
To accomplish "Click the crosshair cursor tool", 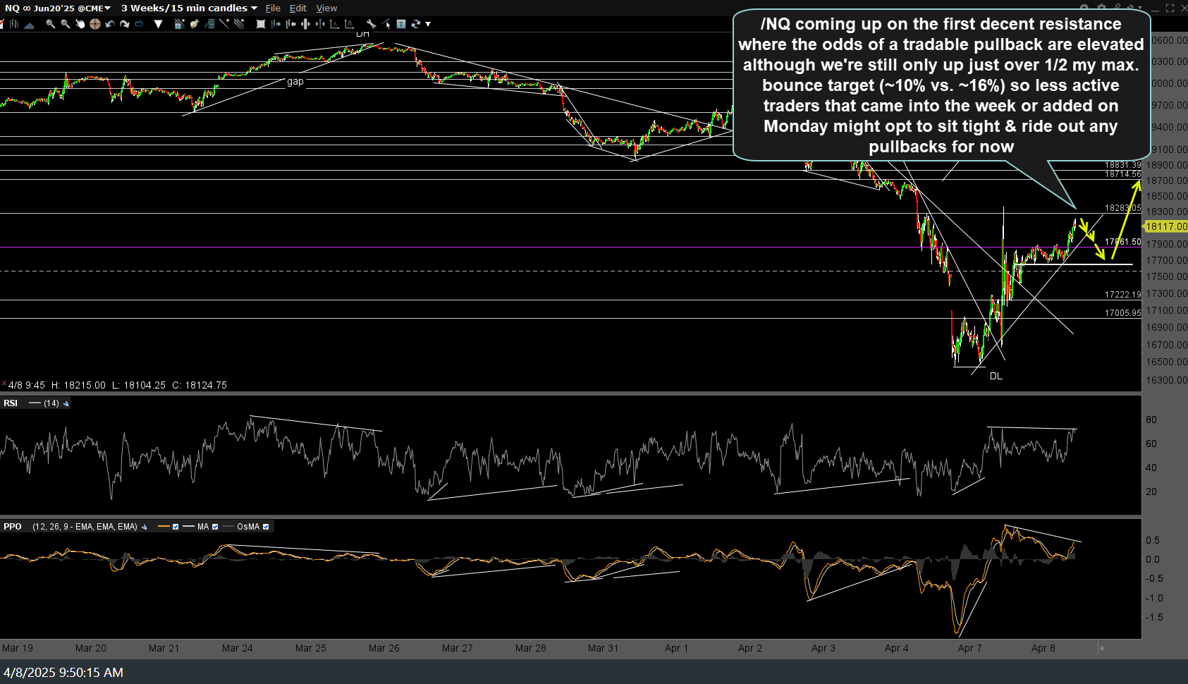I will click(96, 24).
